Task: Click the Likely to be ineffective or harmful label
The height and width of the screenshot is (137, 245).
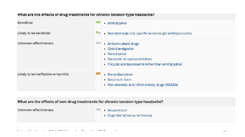Action: click(x=43, y=74)
